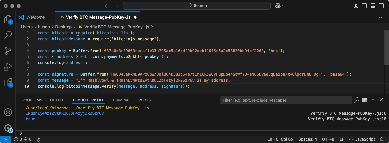Switch to the PROBLEMS panel tab
The image size is (389, 143).
point(32,100)
